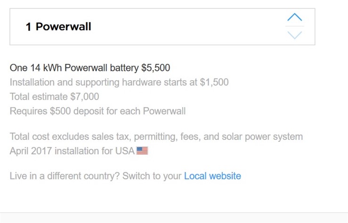Click the word 'Powerwall' in quantity selector
348x223 pixels.
click(63, 27)
